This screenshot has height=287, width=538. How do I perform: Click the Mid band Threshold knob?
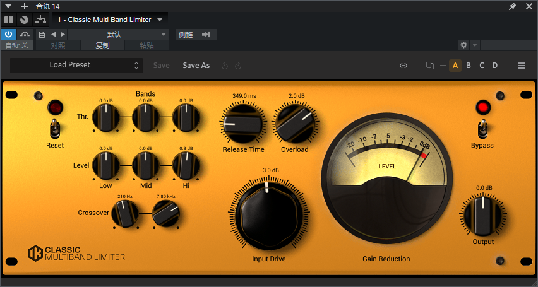(146, 117)
